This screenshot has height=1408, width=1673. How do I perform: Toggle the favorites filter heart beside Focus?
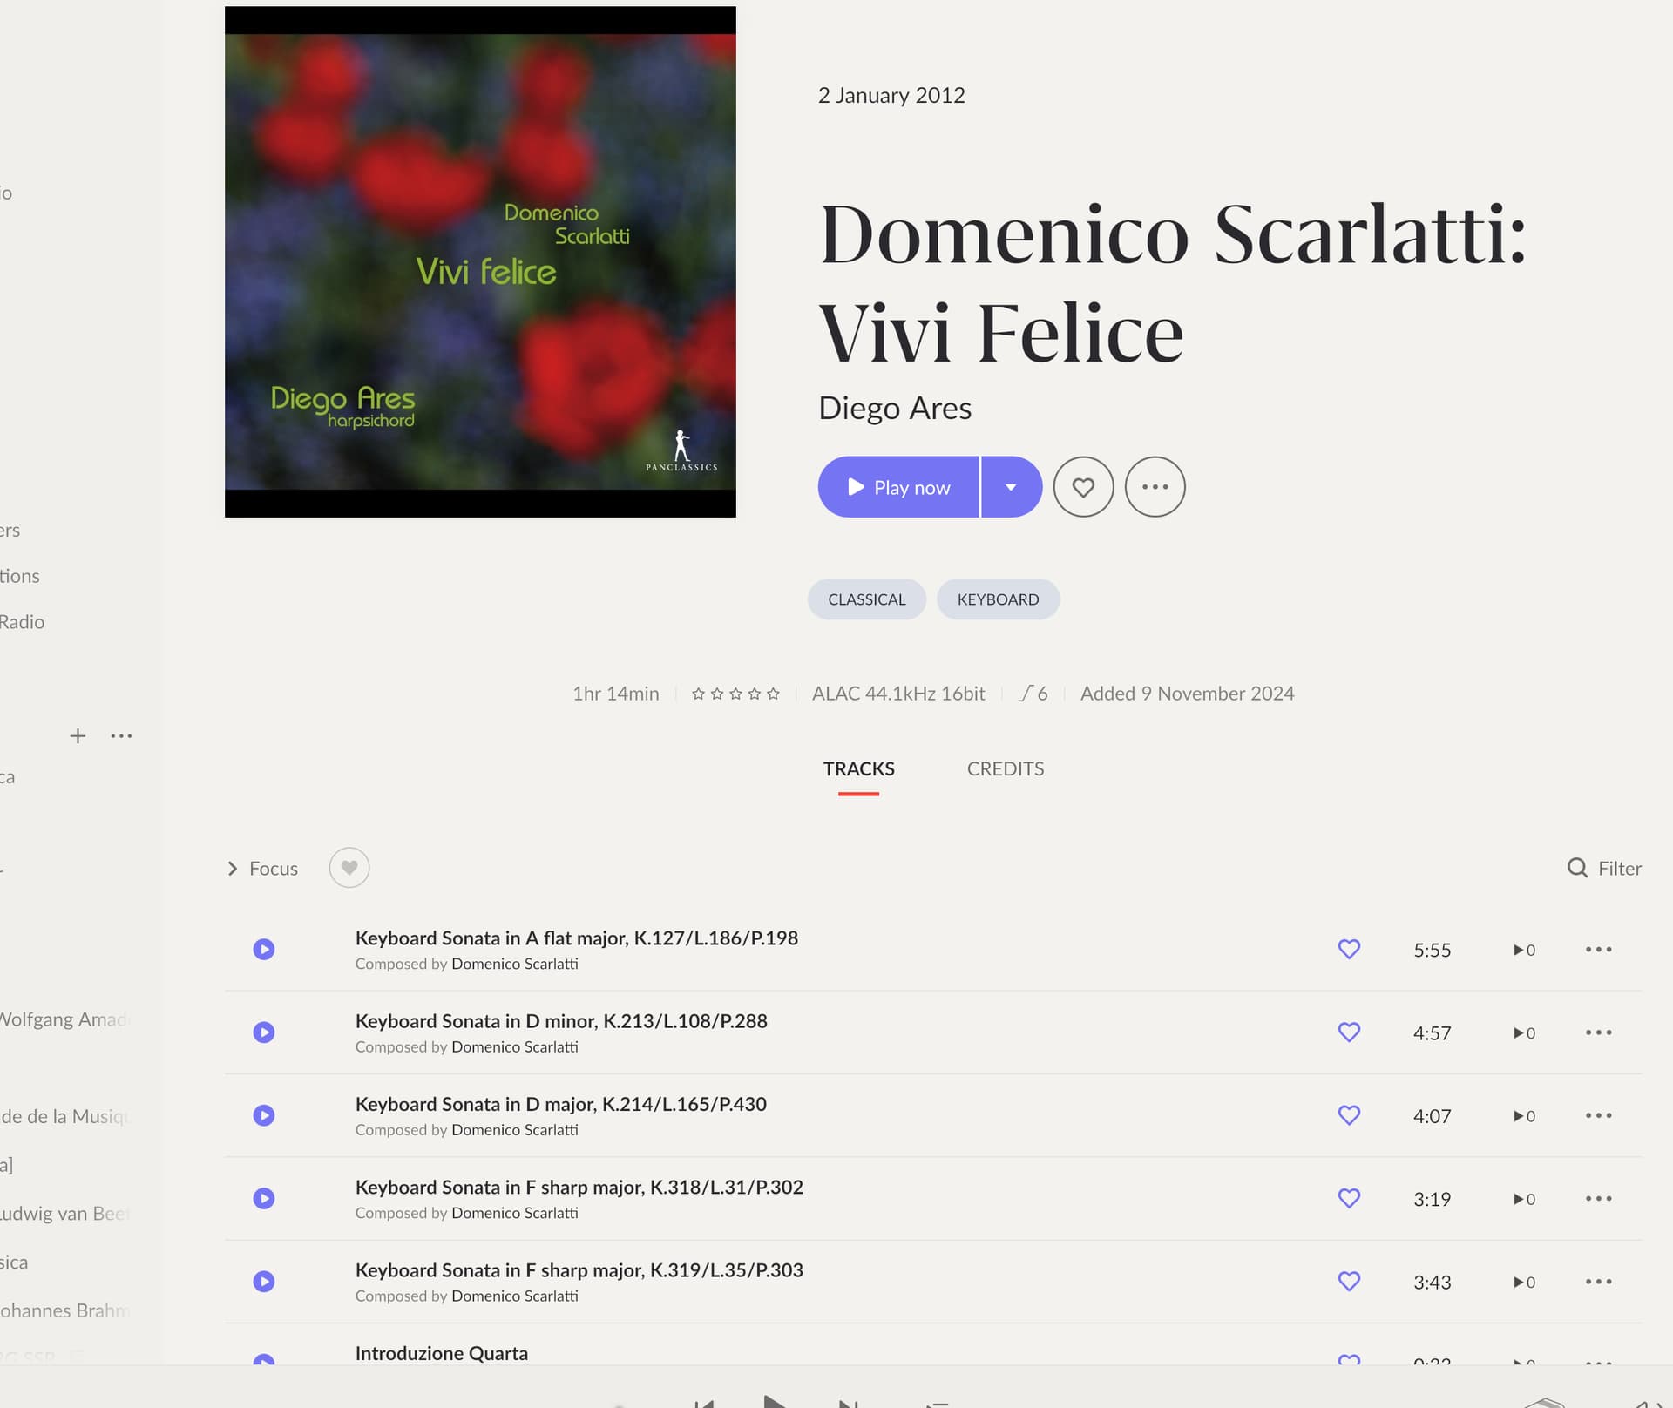pyautogui.click(x=349, y=868)
